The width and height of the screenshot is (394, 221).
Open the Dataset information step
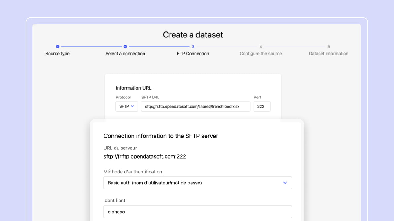tap(329, 54)
